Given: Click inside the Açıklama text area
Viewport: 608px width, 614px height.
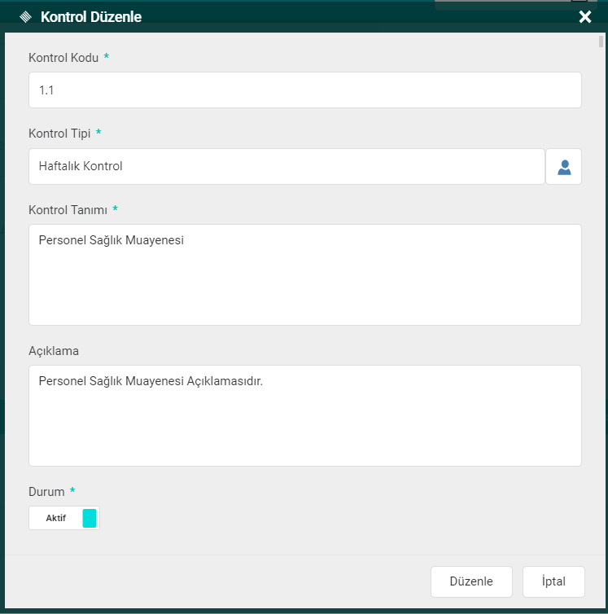Looking at the screenshot, I should pyautogui.click(x=304, y=423).
